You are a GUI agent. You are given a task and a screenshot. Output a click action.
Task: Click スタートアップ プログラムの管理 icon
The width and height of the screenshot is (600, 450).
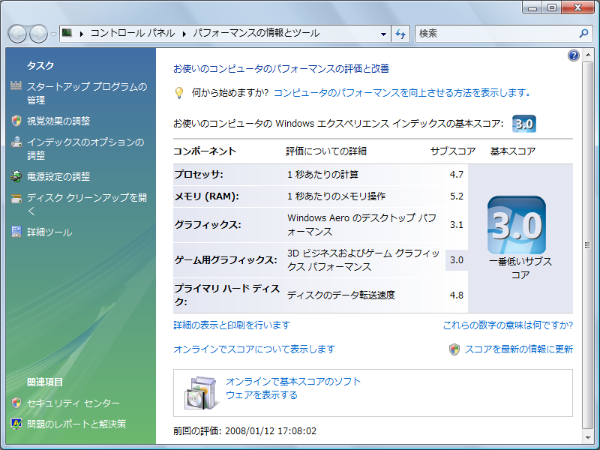pos(16,85)
